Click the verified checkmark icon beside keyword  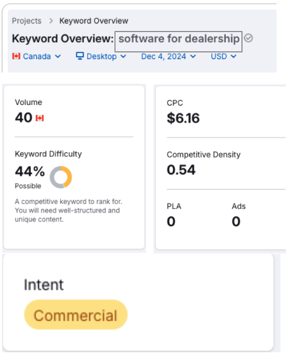click(x=248, y=38)
